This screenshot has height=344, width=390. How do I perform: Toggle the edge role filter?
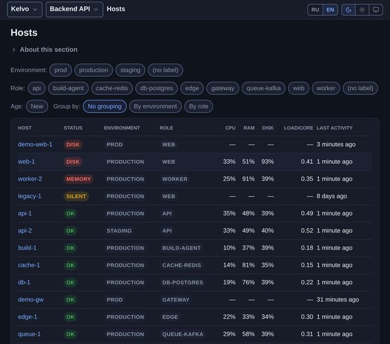tap(192, 88)
